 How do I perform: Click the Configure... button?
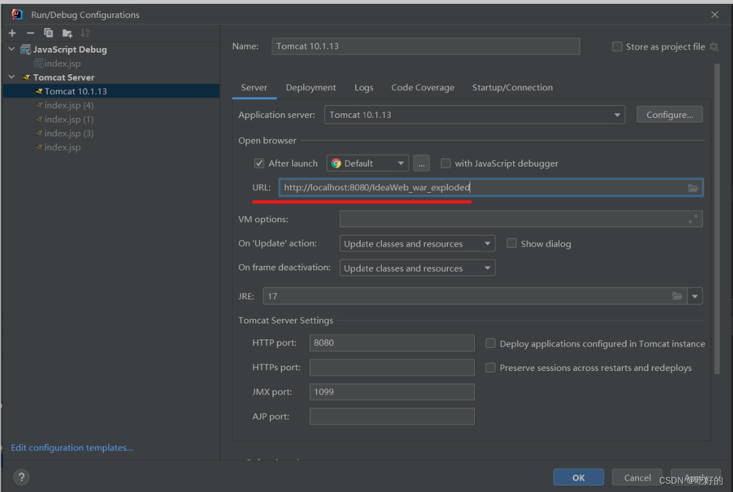coord(670,115)
